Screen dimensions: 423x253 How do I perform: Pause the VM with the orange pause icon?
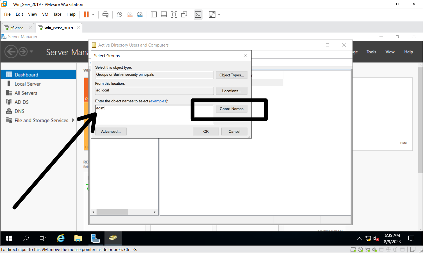[x=86, y=14]
